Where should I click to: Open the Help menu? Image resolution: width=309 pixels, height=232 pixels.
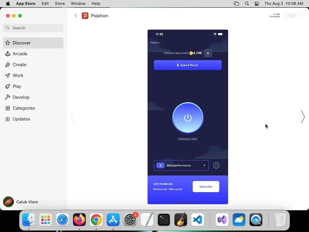pos(96,4)
